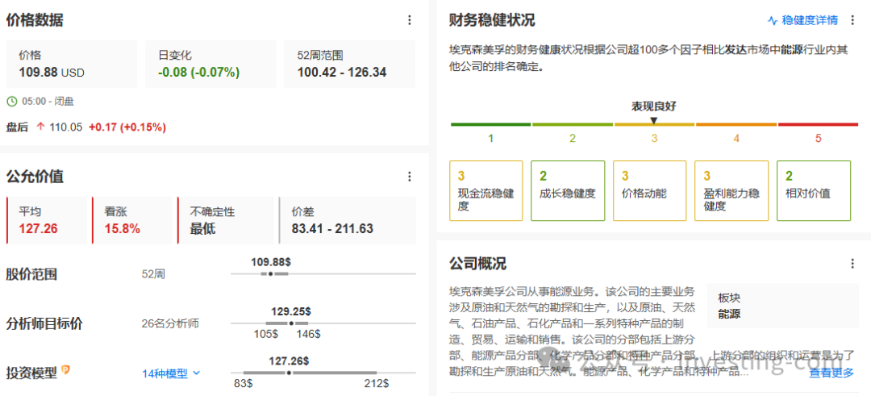Click the 105$ low target value

click(267, 335)
